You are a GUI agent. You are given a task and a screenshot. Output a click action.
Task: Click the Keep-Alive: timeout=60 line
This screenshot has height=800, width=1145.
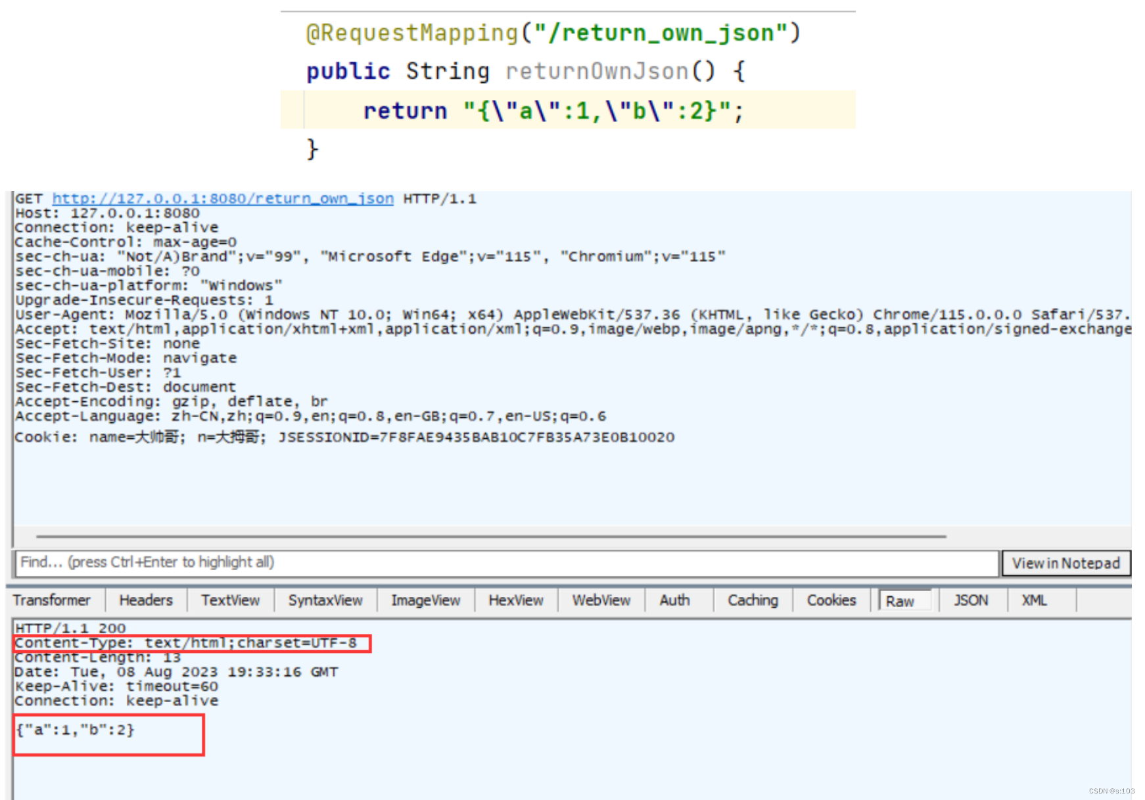click(116, 686)
